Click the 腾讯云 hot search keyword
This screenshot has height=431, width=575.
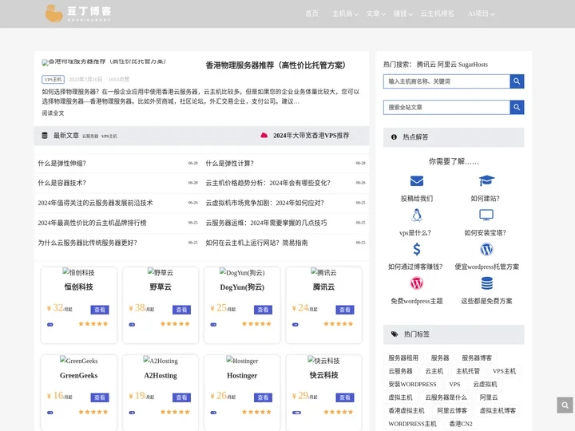pos(426,65)
